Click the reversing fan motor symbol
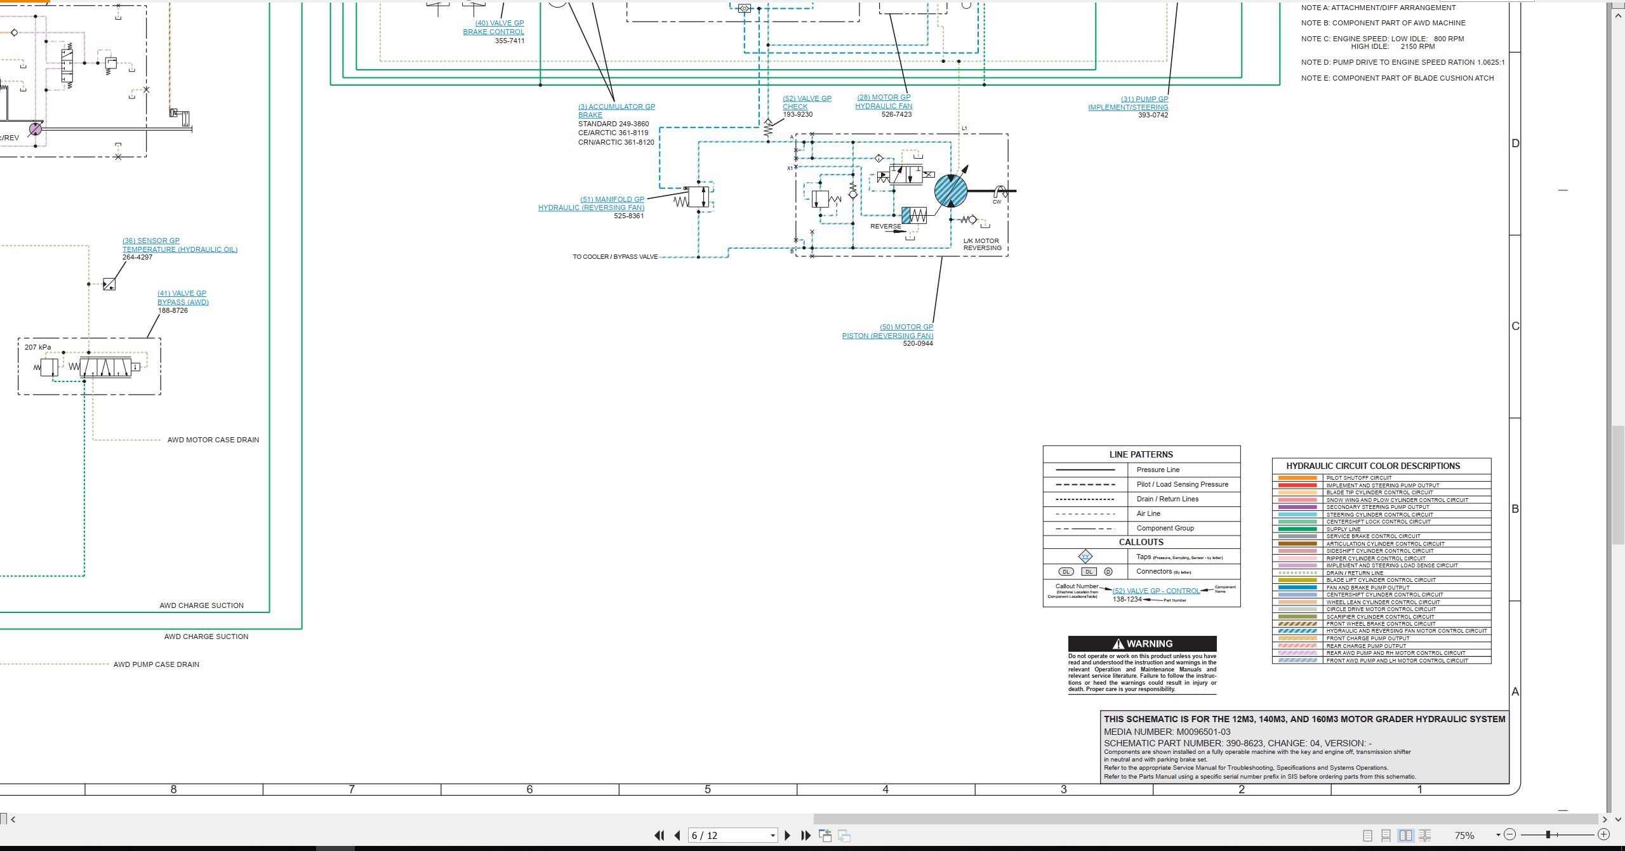 [x=951, y=190]
